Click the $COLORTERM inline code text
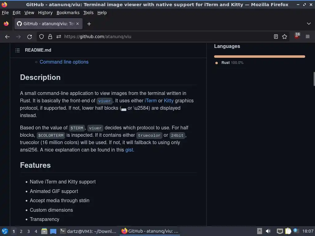315x236 pixels. point(51,136)
